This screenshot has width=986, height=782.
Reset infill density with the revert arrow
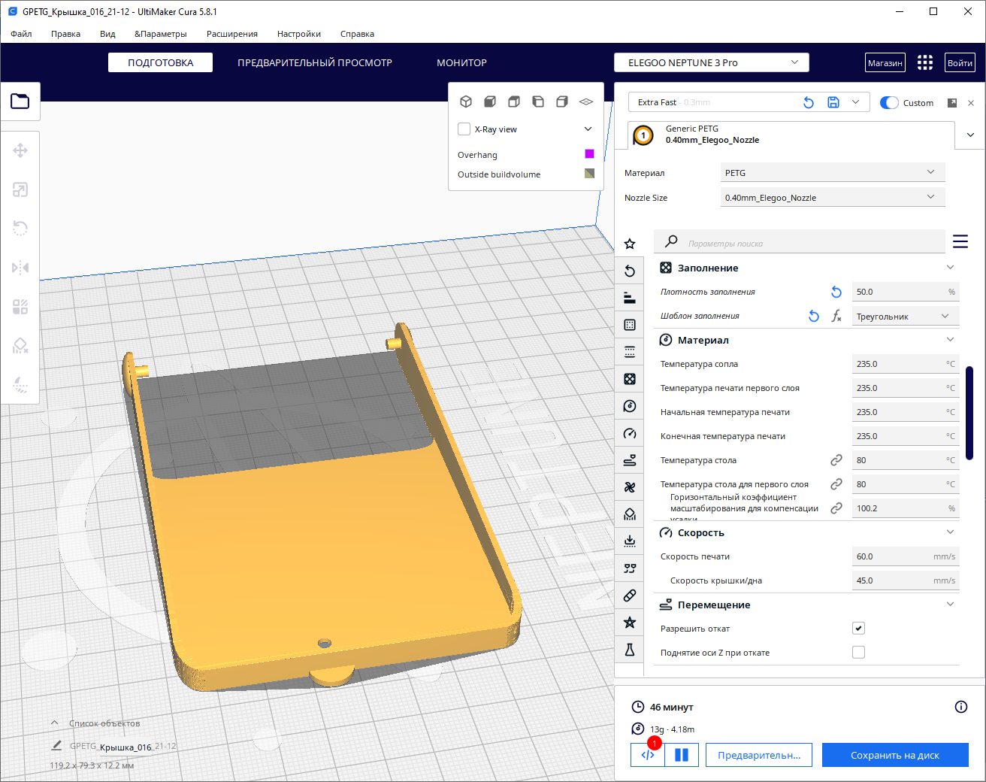[x=836, y=292]
